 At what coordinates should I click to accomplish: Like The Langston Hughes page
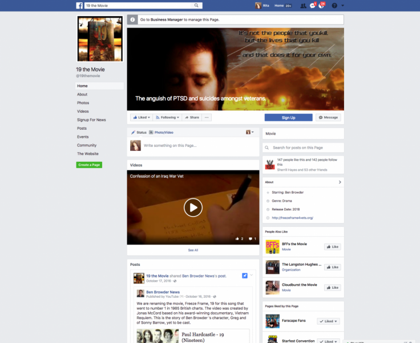pyautogui.click(x=333, y=268)
